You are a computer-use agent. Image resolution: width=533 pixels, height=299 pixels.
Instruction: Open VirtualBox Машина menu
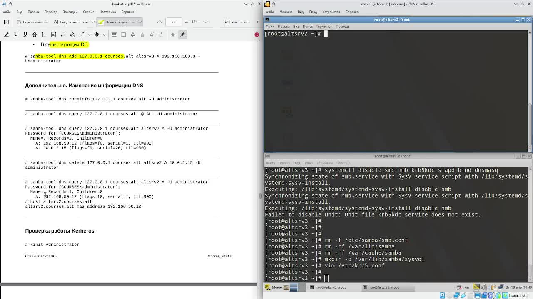click(x=286, y=12)
